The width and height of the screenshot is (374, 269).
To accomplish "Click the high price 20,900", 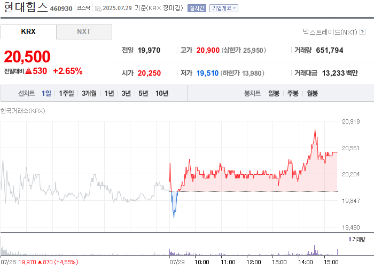I will click(208, 50).
